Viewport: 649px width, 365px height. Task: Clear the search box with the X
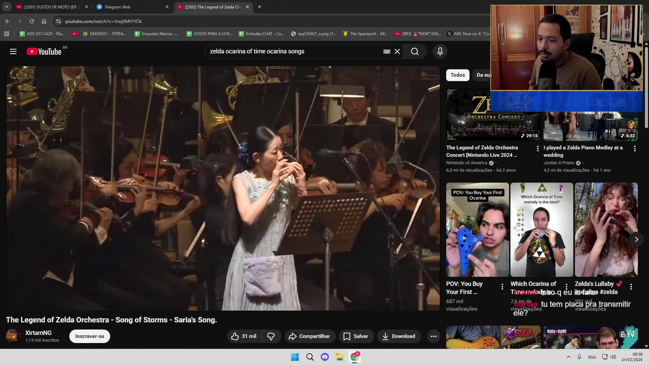click(397, 51)
